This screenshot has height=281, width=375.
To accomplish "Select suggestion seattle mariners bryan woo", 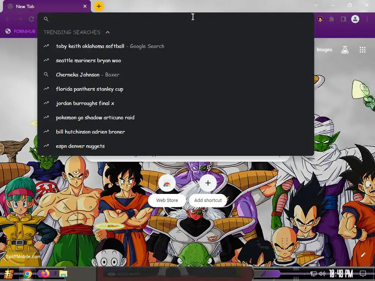I will [x=176, y=60].
